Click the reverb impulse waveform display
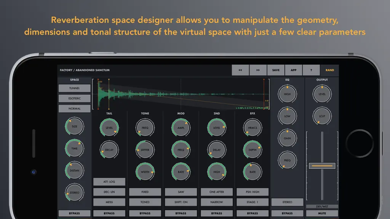 [x=181, y=94]
